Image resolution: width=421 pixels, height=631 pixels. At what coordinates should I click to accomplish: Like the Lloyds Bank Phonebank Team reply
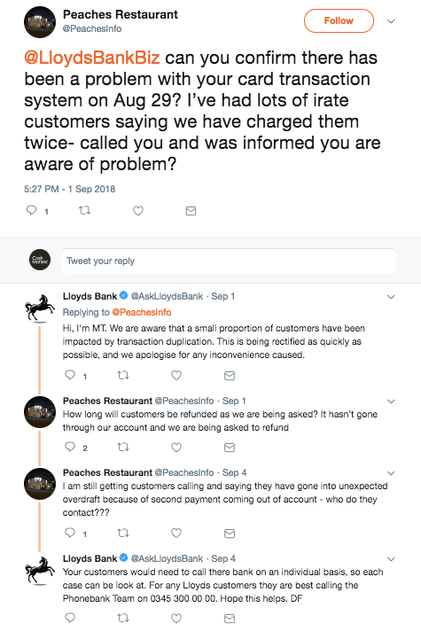coord(176,618)
